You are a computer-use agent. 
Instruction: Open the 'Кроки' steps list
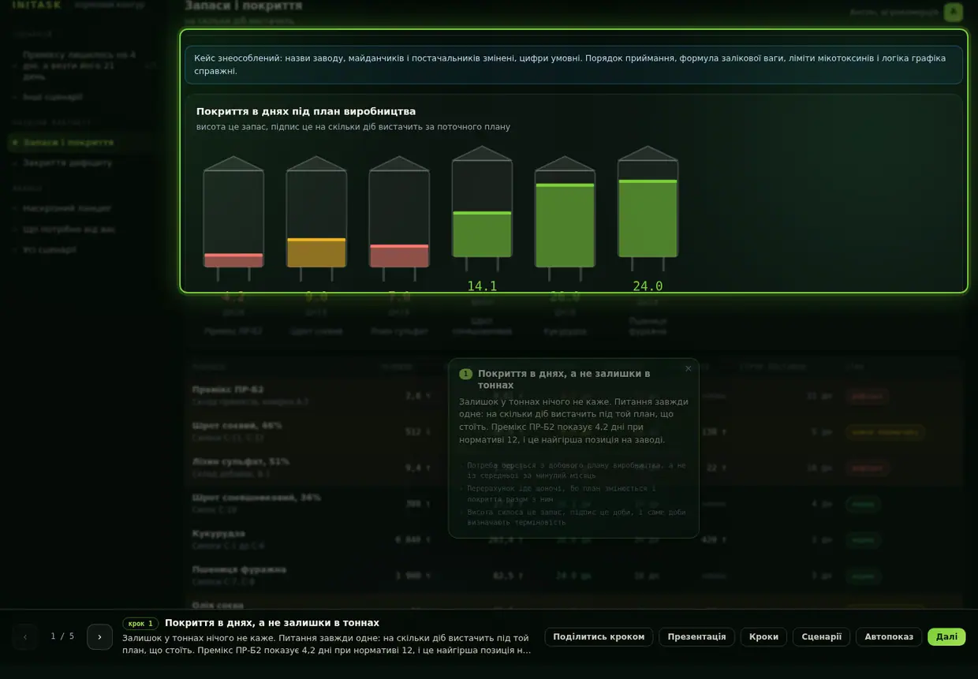(x=763, y=637)
